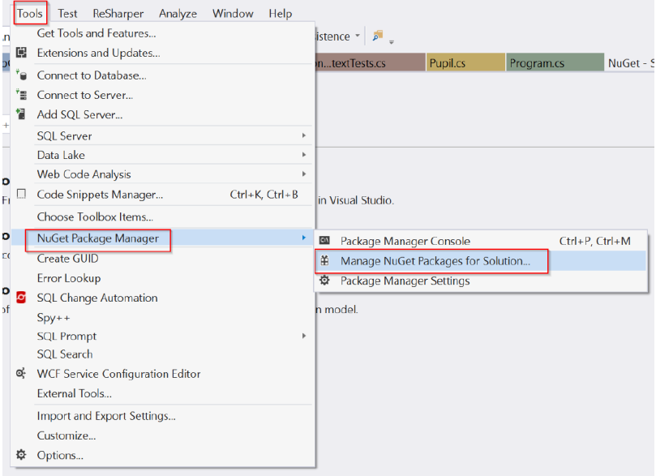Screen dimensions: 656x476
Task: Click the WCF Service Configuration Editor icon
Action: 21,373
